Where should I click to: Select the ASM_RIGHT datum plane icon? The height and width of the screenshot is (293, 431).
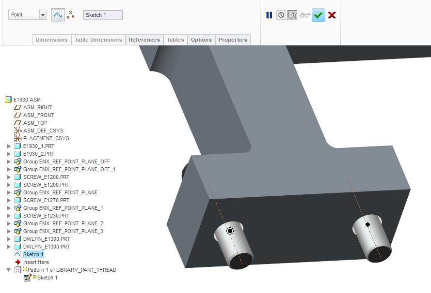pos(17,107)
